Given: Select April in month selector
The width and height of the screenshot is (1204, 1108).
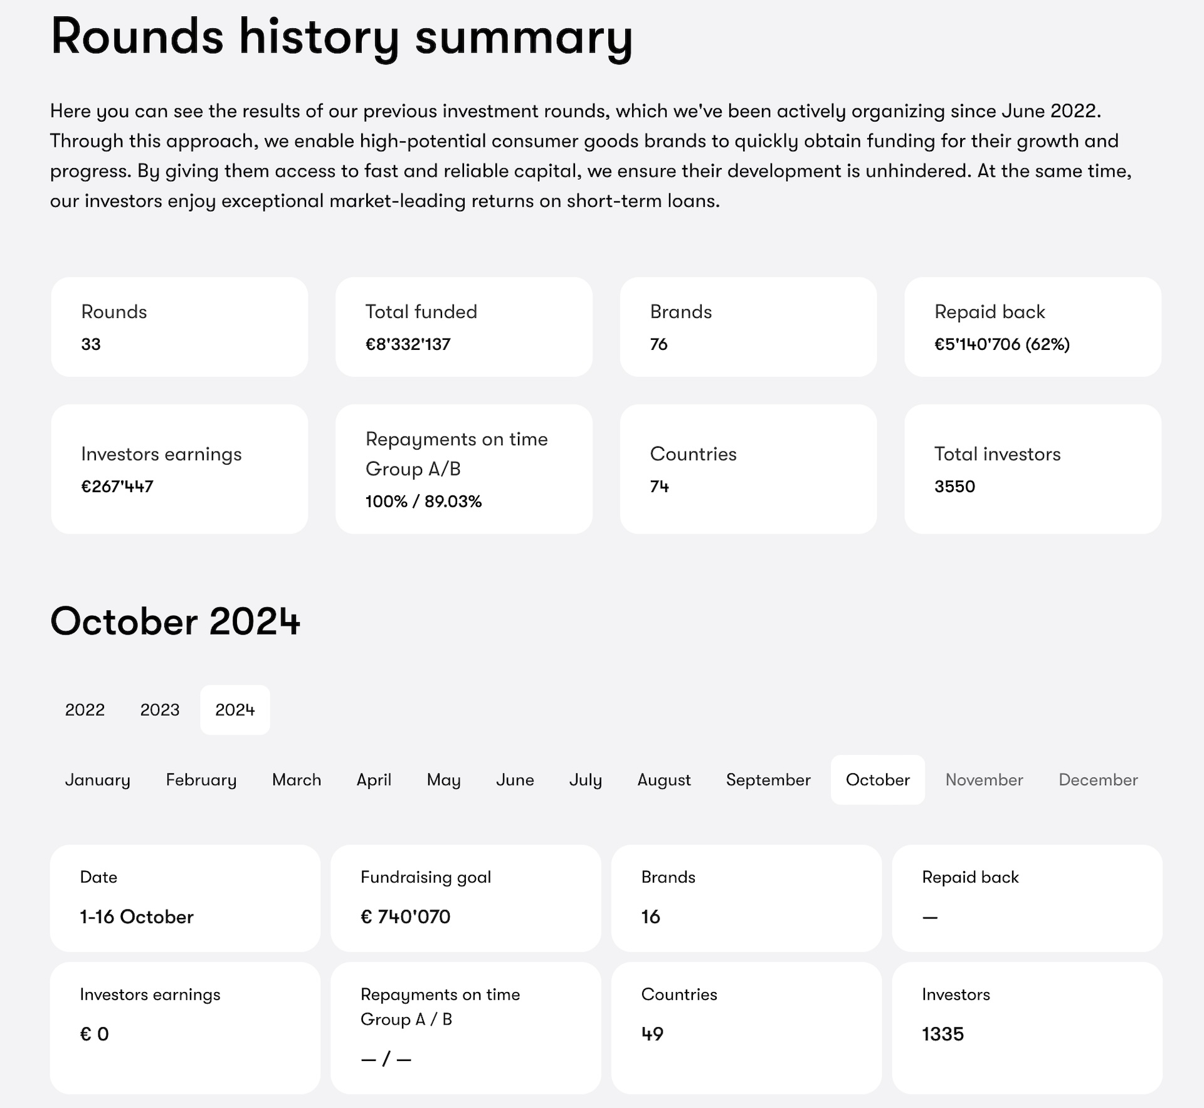Looking at the screenshot, I should coord(374,779).
